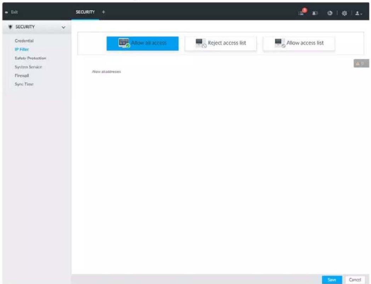Choose Reject access list mode
371x284 pixels.
(221, 43)
